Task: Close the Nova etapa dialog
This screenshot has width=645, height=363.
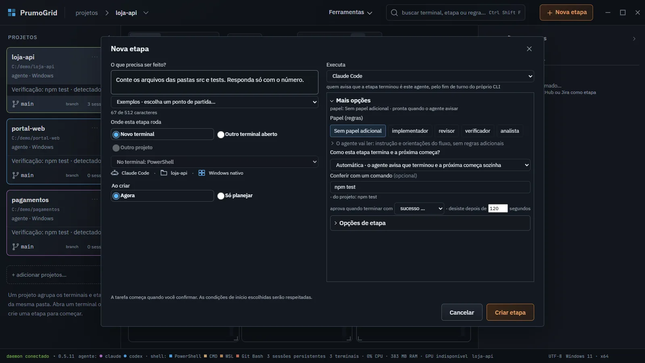Action: 529,49
